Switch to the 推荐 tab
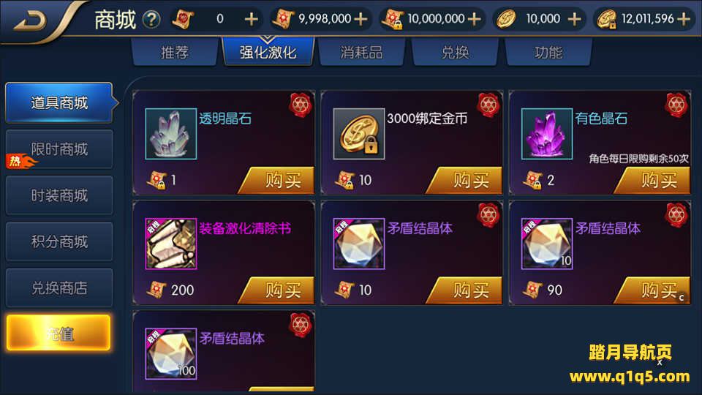Screen dimensions: 702x395 point(175,53)
